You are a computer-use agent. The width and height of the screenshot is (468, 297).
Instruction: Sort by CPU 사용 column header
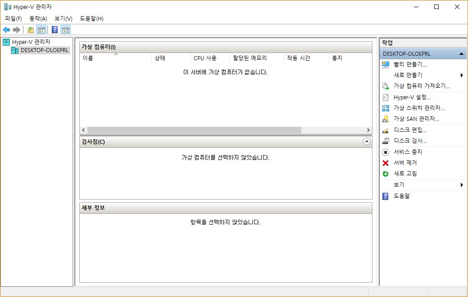(210, 58)
